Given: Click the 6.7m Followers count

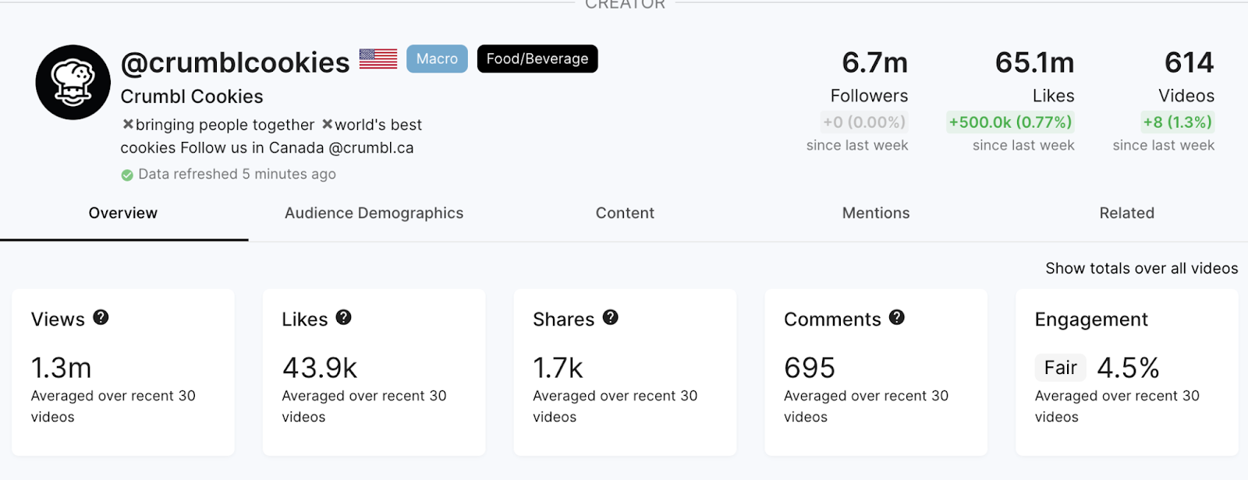Looking at the screenshot, I should 874,62.
